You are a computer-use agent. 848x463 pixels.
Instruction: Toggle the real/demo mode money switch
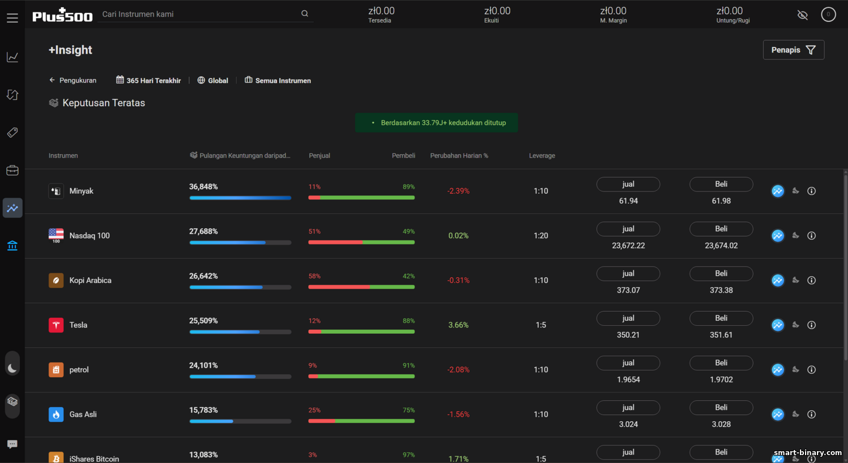(12, 402)
